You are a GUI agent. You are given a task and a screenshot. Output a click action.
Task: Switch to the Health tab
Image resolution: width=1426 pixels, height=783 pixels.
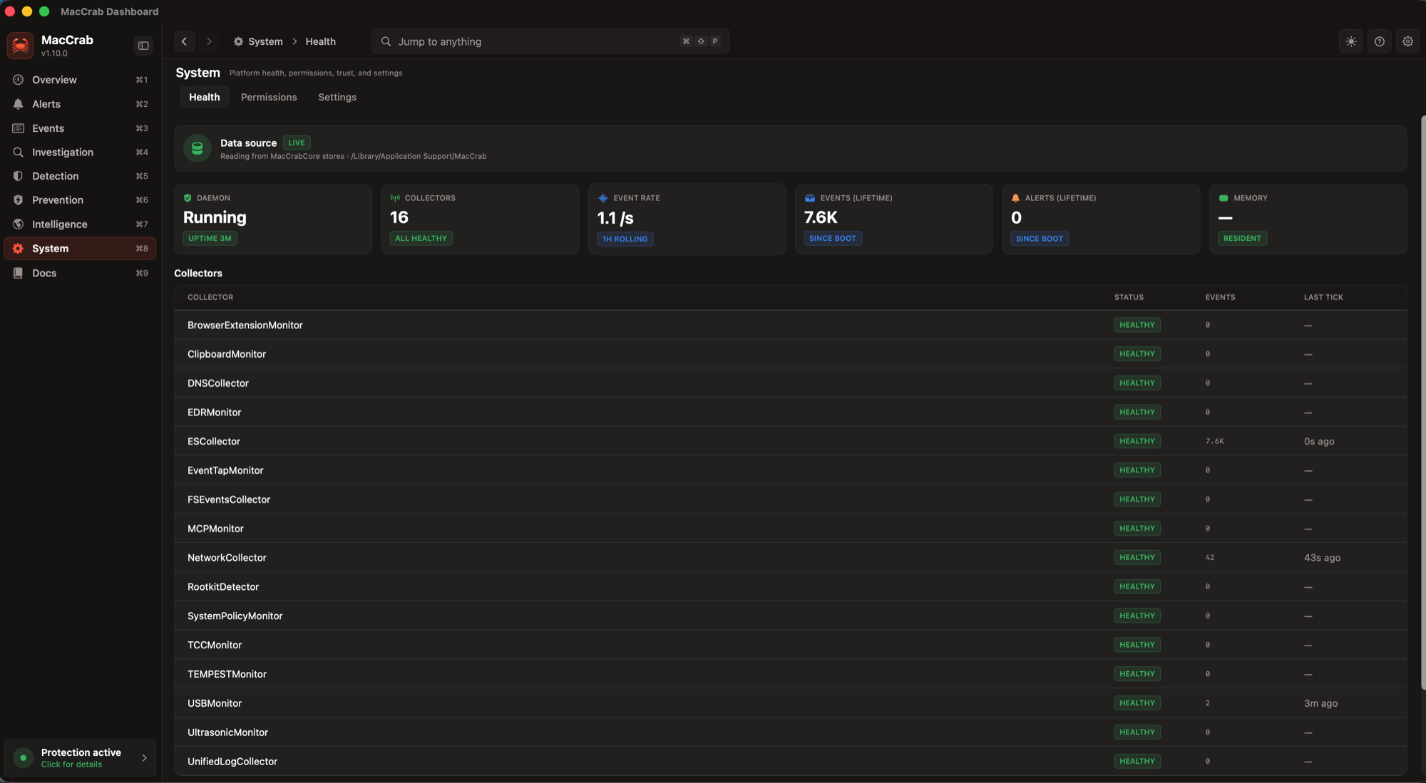(x=205, y=97)
